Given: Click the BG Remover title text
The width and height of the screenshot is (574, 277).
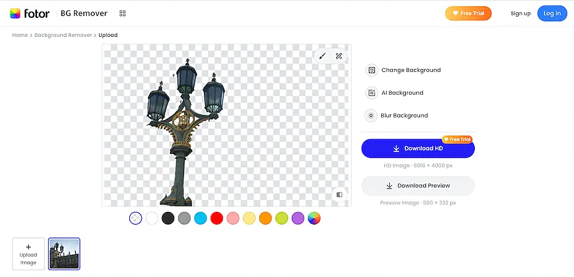Looking at the screenshot, I should coord(84,14).
